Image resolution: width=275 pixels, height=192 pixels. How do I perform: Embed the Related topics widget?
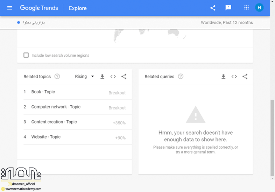tap(113, 77)
